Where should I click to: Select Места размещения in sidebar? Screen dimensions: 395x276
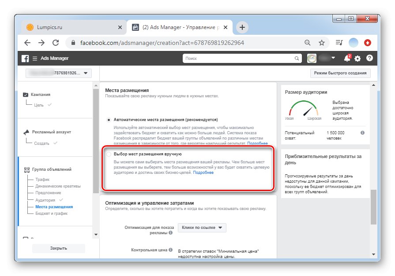(x=54, y=206)
